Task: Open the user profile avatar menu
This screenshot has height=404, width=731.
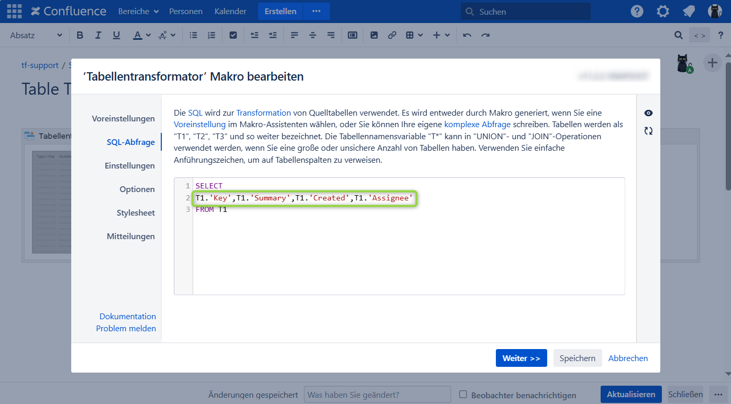Action: click(x=715, y=11)
